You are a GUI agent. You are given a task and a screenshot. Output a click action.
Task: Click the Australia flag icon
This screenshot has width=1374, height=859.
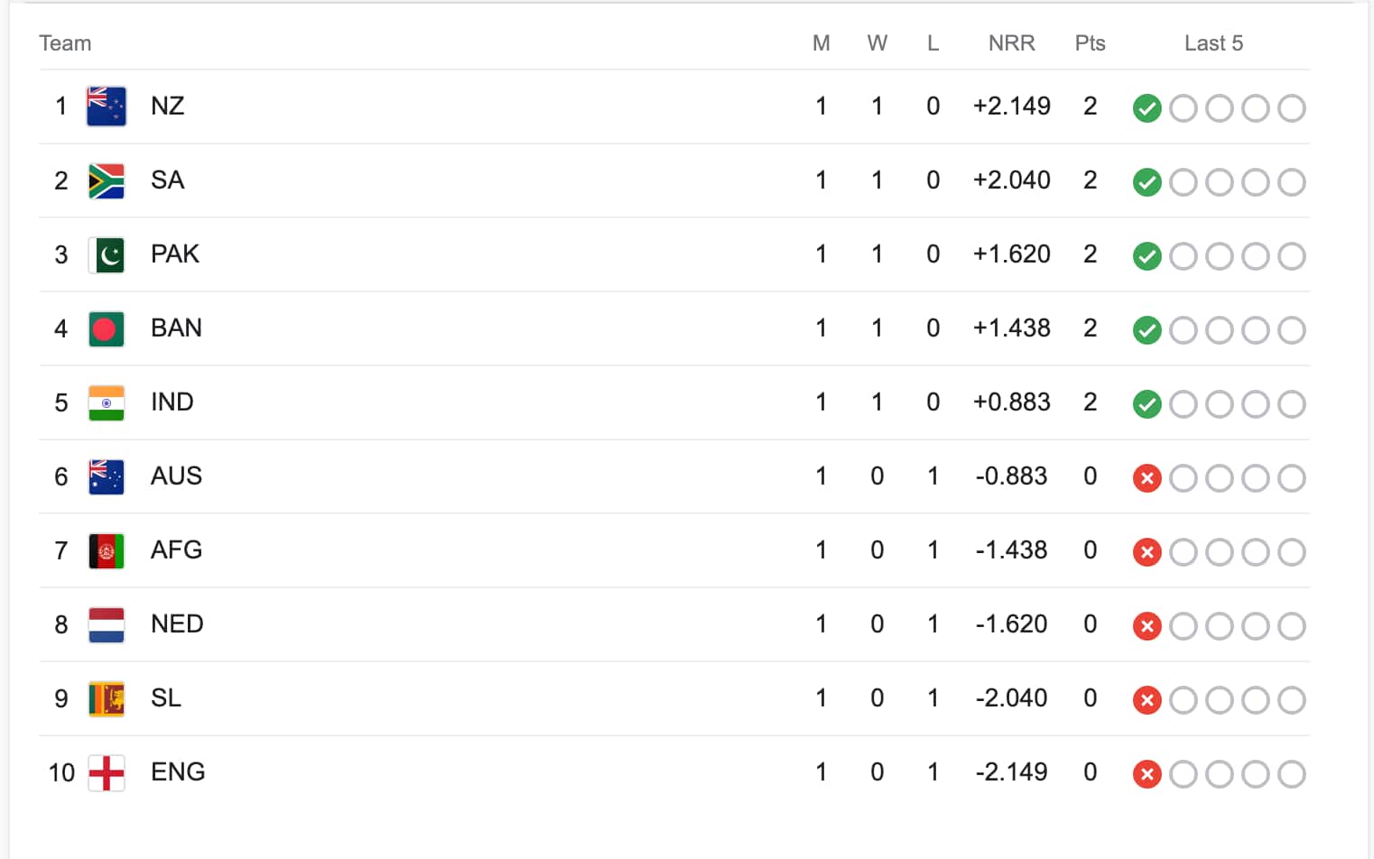107,476
